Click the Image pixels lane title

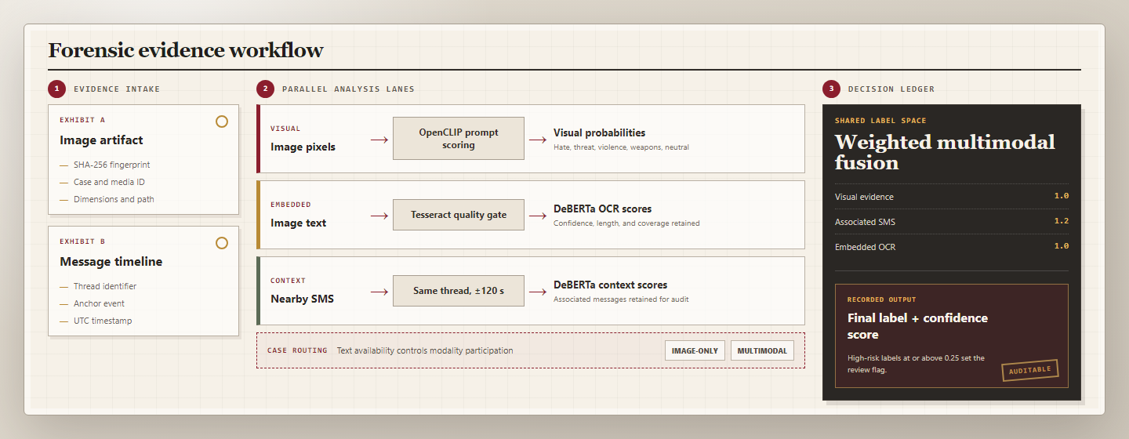coord(303,147)
